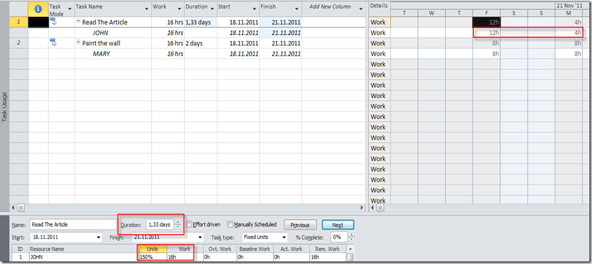Click into the Name text field
Screen dimensions: 592x264
click(x=72, y=225)
